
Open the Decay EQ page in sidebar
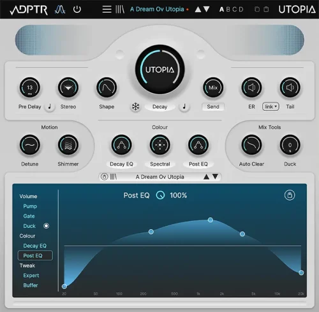(34, 246)
